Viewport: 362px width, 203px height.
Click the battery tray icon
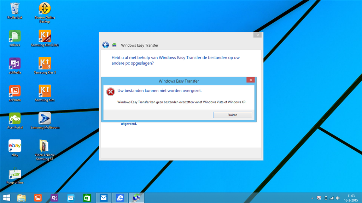[326, 198]
